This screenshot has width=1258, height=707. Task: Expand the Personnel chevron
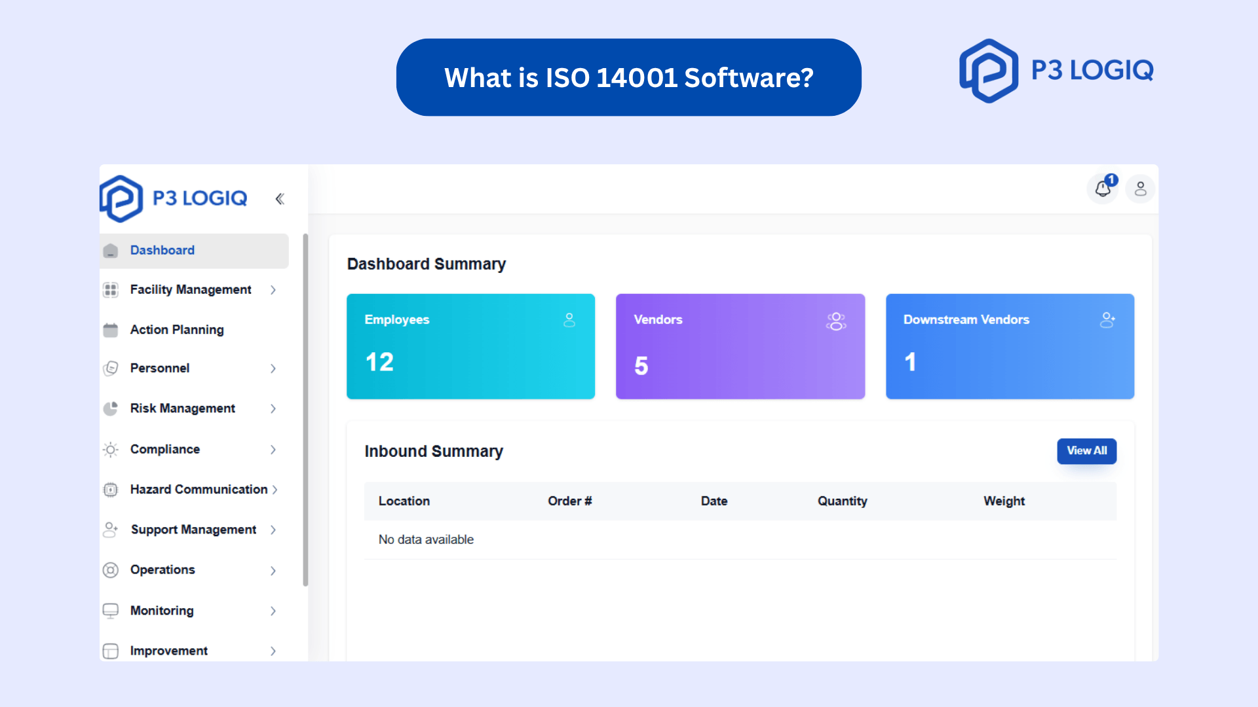273,369
